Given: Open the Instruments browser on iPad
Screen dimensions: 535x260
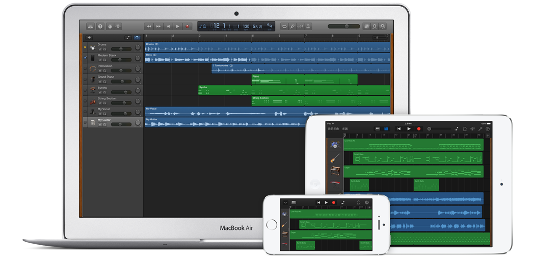Looking at the screenshot, I should coord(345,129).
